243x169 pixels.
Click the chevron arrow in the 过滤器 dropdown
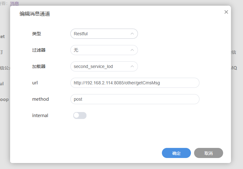pyautogui.click(x=132, y=50)
